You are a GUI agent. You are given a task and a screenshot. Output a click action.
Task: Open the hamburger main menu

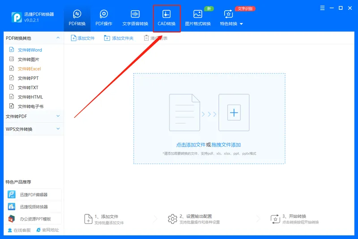(x=322, y=8)
